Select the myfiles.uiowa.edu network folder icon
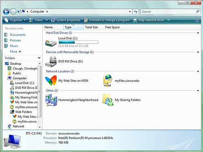This screenshot has height=152, width=203. 108,81
